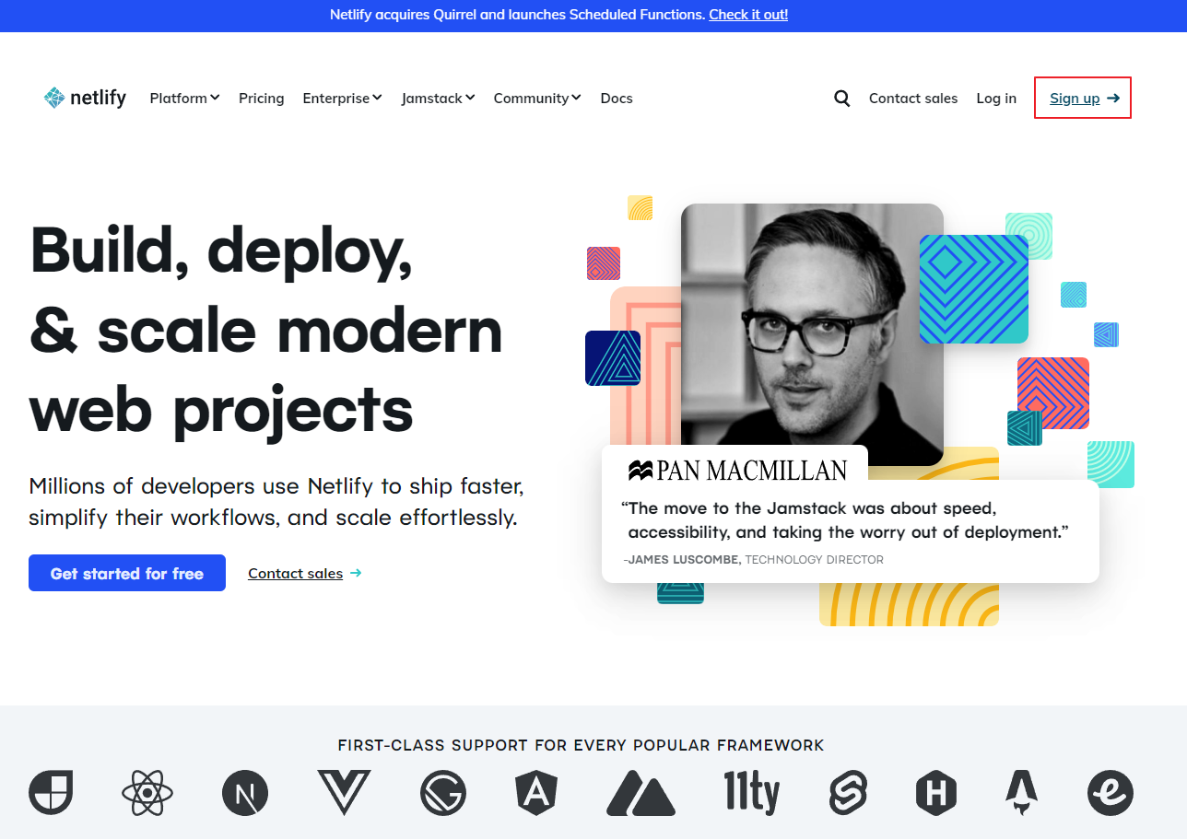The width and height of the screenshot is (1187, 839).
Task: Click 'James Luscombe, Technology Director' attribution
Action: [x=753, y=560]
